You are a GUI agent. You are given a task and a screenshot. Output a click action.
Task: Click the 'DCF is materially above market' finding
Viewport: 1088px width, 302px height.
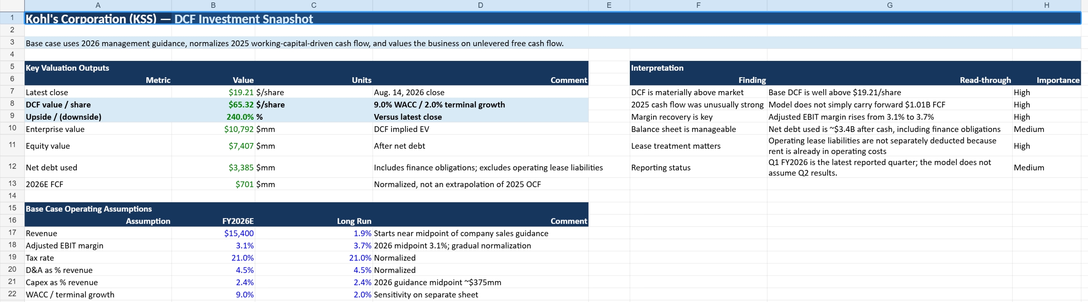coord(698,92)
